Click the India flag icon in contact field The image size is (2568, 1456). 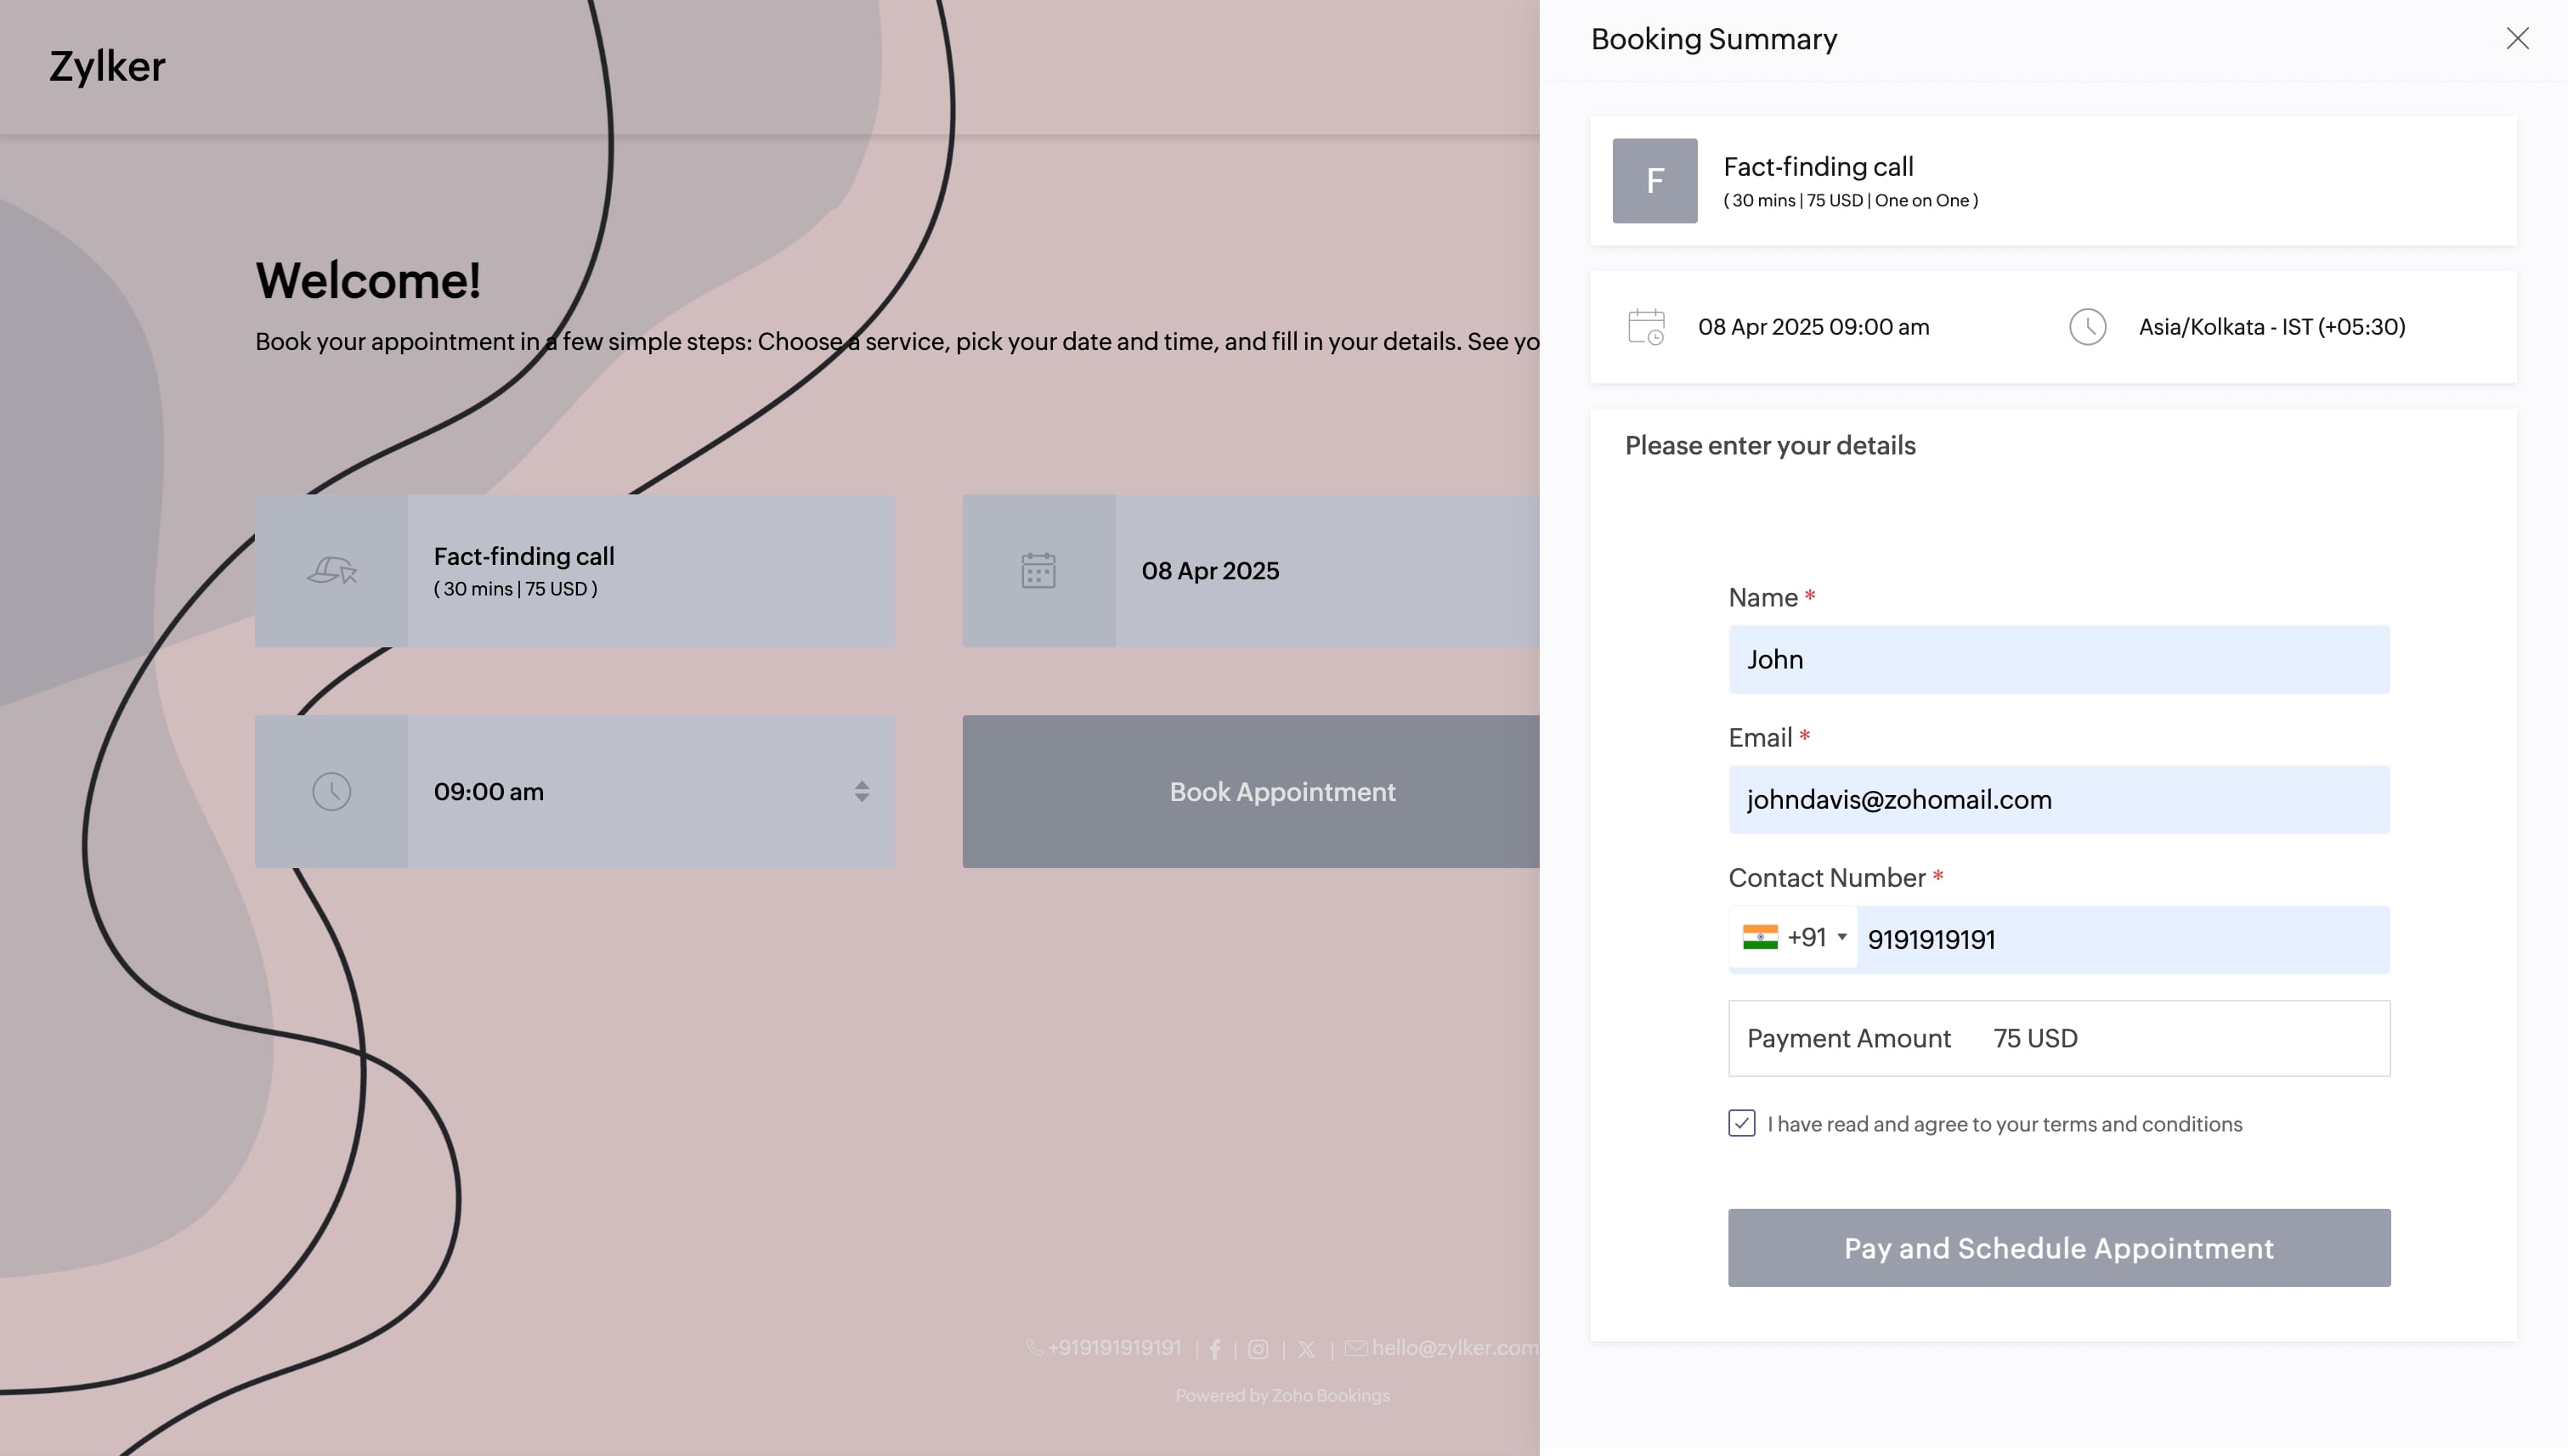(x=1760, y=936)
